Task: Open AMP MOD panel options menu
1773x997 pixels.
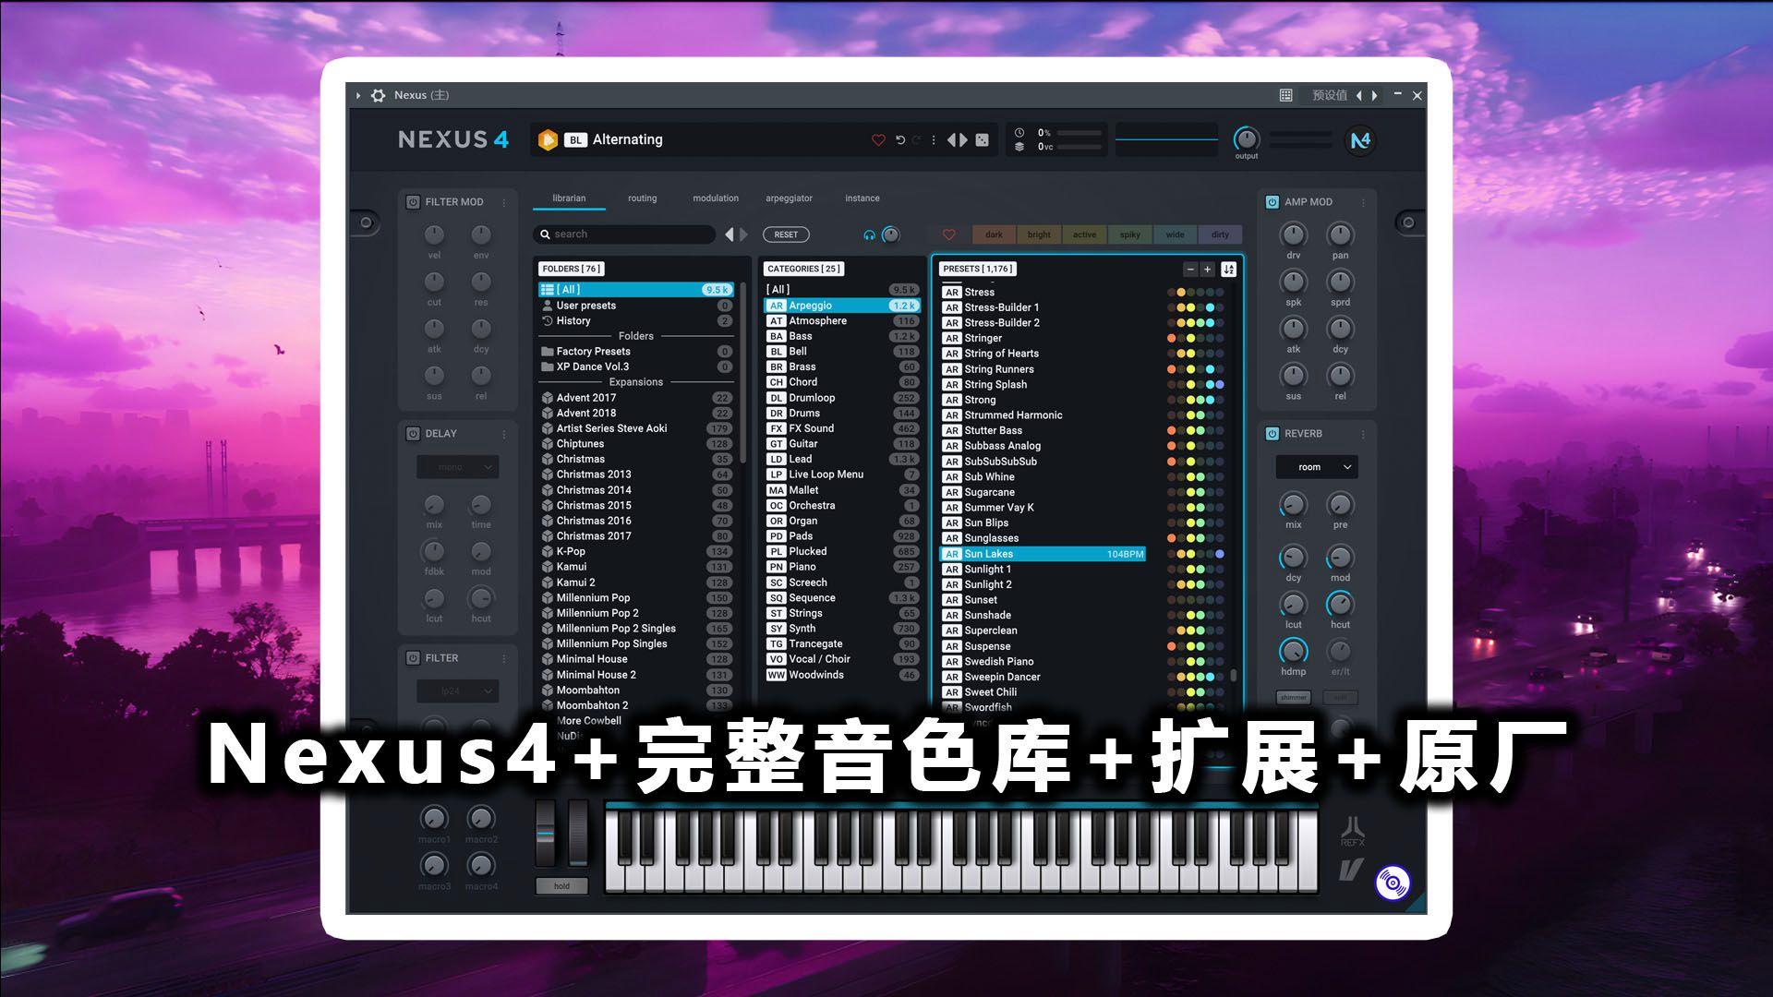Action: [x=1363, y=202]
